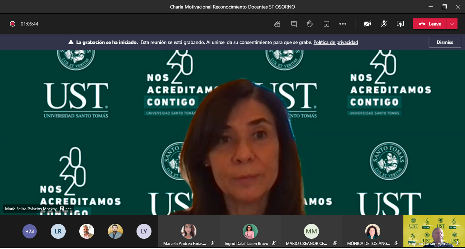Unmute the microphone

(x=384, y=24)
